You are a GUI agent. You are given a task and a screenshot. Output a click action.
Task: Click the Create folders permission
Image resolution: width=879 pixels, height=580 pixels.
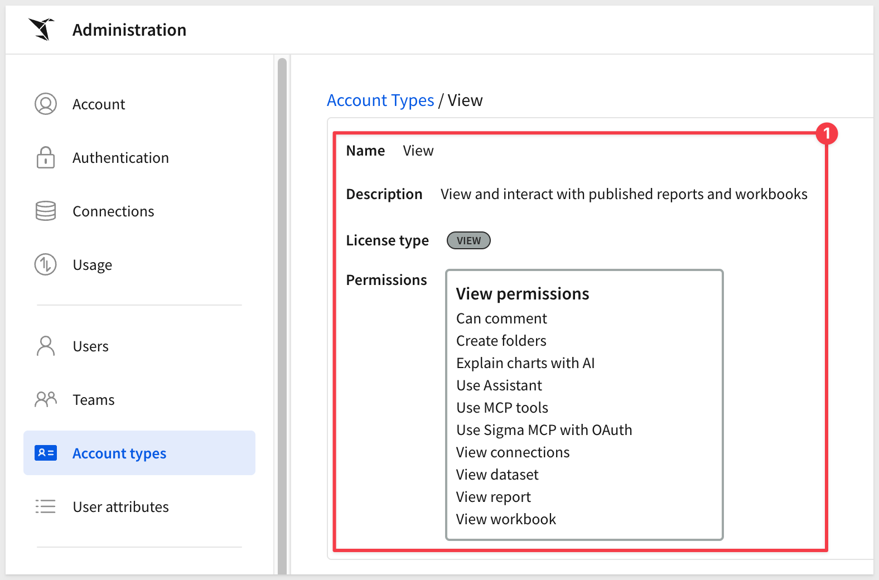pos(501,341)
